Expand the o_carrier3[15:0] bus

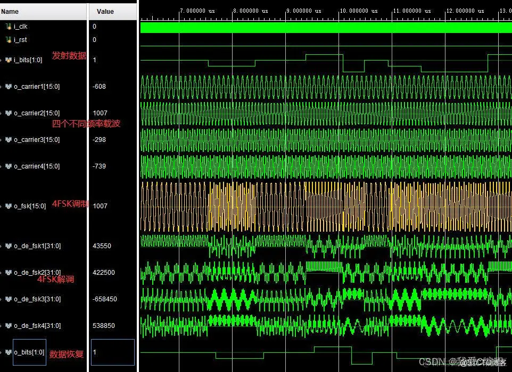(1, 140)
